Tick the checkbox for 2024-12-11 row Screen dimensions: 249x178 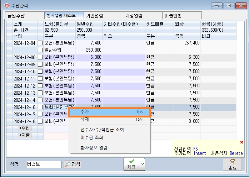[40, 78]
